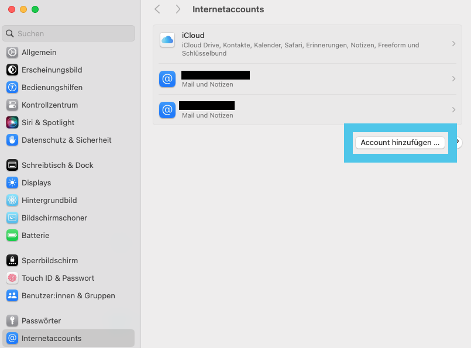Show Benutzer:innen & Gruppen pane
Image resolution: width=471 pixels, height=348 pixels.
pos(68,295)
